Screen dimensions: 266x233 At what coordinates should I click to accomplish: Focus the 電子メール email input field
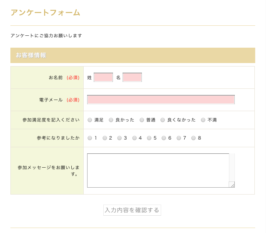point(161,100)
